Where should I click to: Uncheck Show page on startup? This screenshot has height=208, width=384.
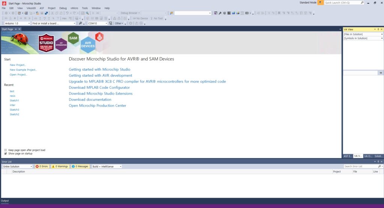coord(5,154)
